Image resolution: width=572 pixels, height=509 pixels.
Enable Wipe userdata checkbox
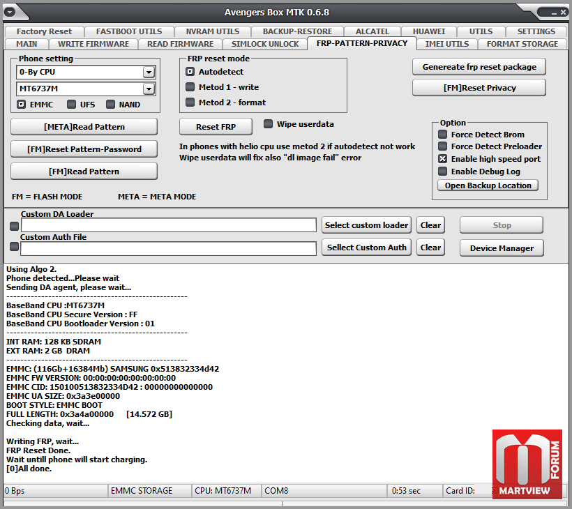268,124
